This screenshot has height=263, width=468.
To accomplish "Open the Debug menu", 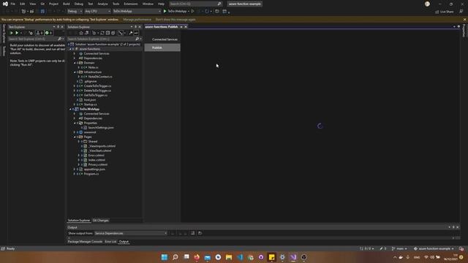I will click(79, 4).
